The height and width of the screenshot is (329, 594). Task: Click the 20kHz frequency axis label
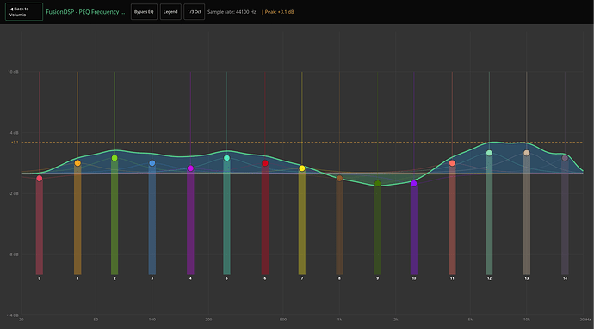585,320
